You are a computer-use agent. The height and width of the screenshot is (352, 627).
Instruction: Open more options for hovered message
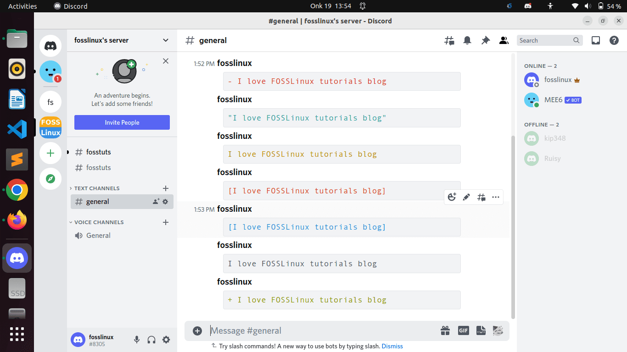pos(496,197)
